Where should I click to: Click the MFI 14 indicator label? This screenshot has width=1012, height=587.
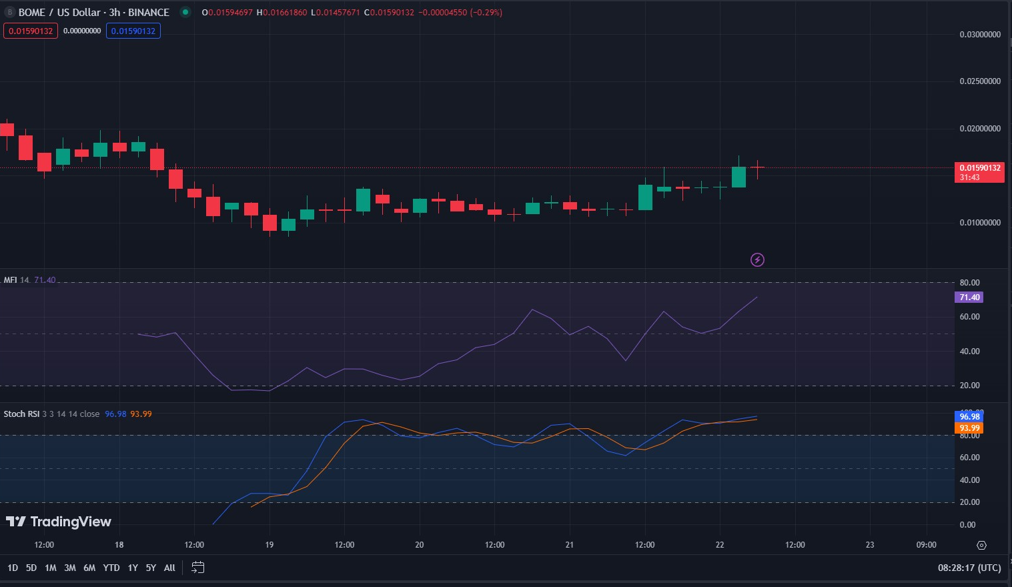(x=17, y=279)
